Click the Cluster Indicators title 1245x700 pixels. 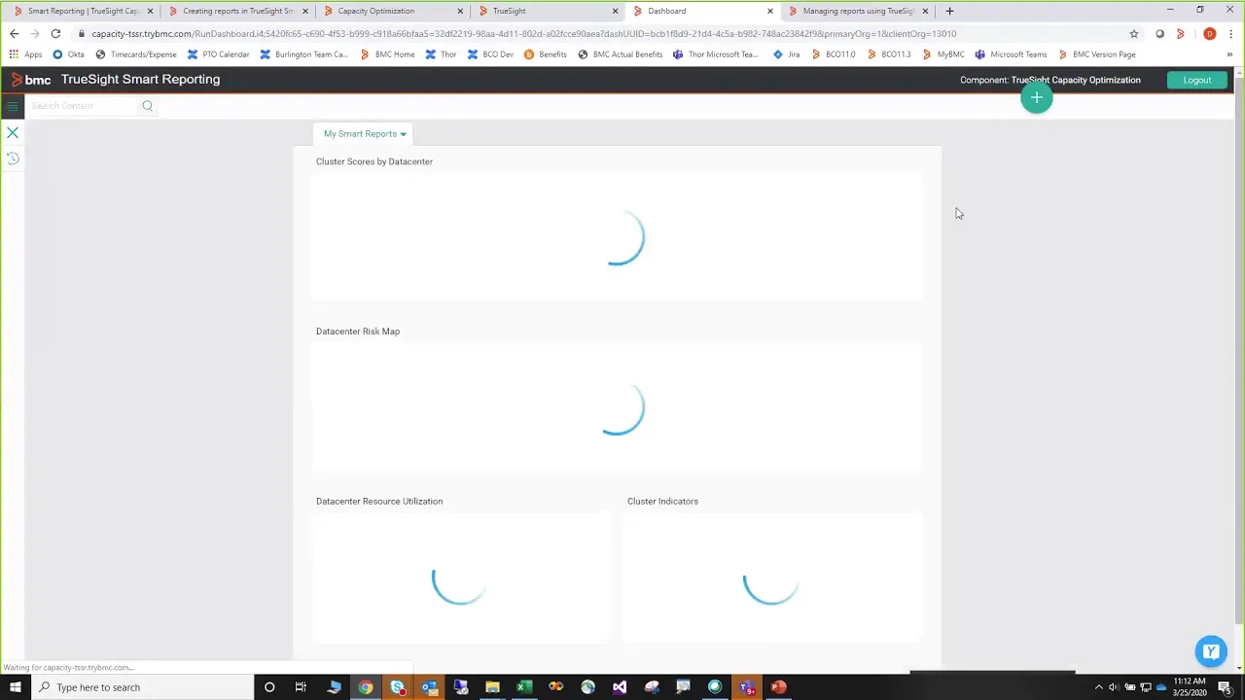[662, 502]
